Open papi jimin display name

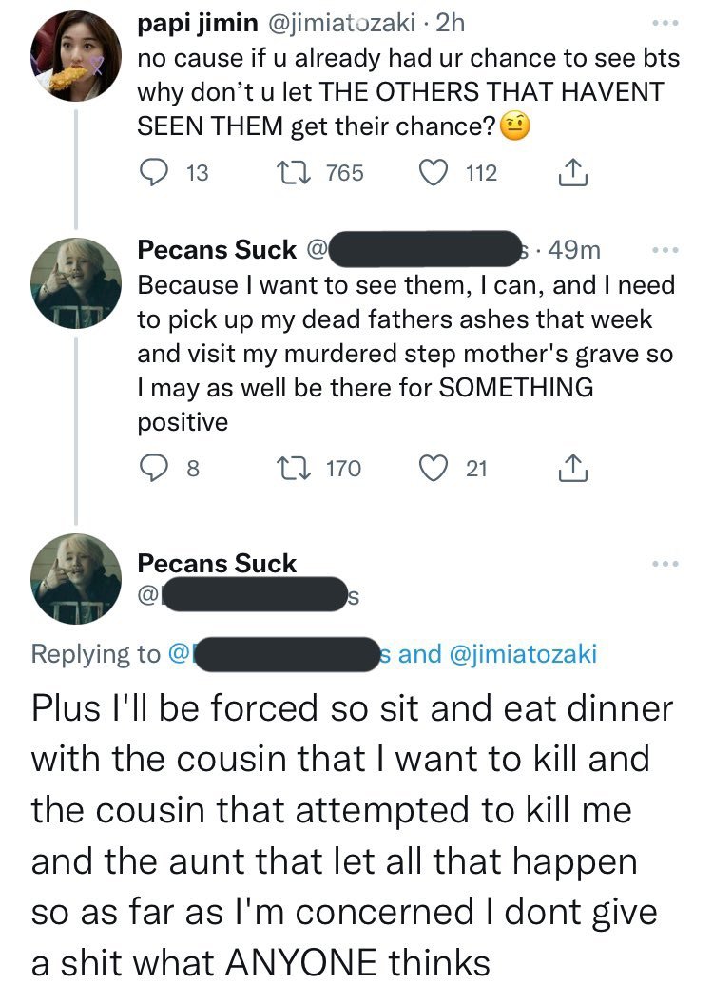(x=197, y=23)
